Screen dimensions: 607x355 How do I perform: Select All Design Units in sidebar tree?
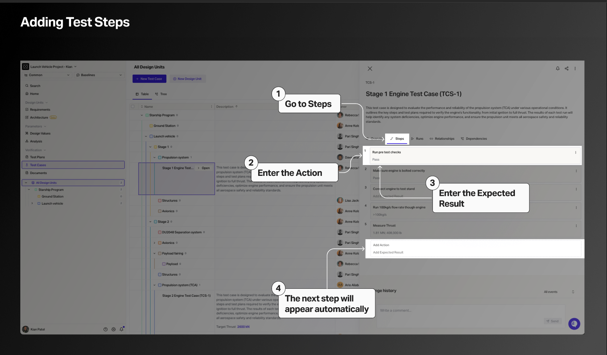pos(73,183)
